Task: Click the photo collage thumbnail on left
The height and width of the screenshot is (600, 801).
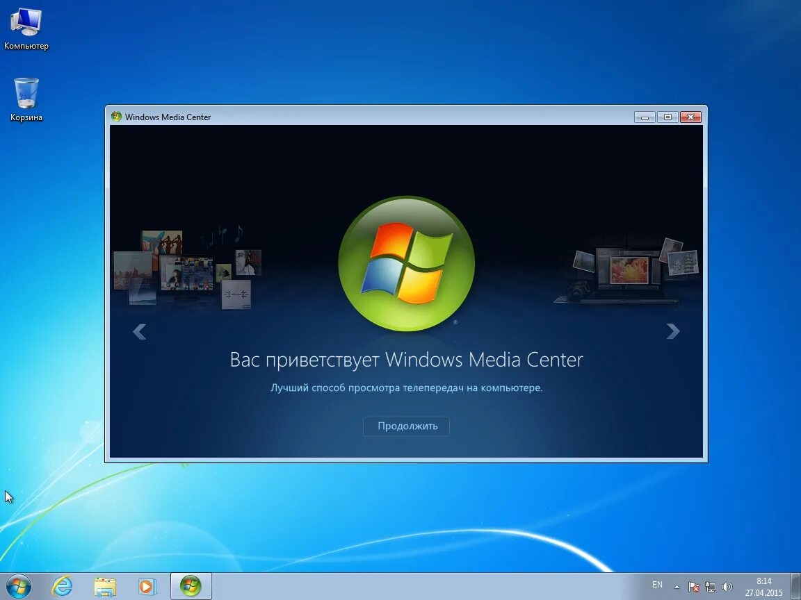Action: 188,269
